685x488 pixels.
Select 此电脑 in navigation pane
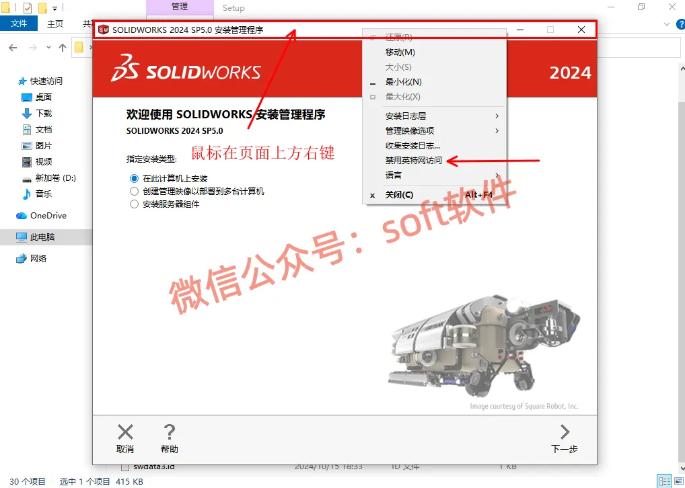[x=42, y=237]
